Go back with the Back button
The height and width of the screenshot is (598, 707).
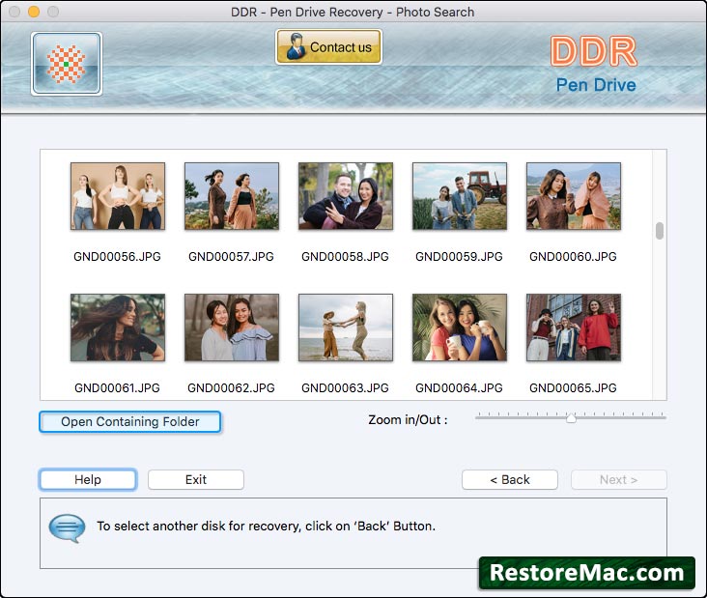[x=510, y=479]
